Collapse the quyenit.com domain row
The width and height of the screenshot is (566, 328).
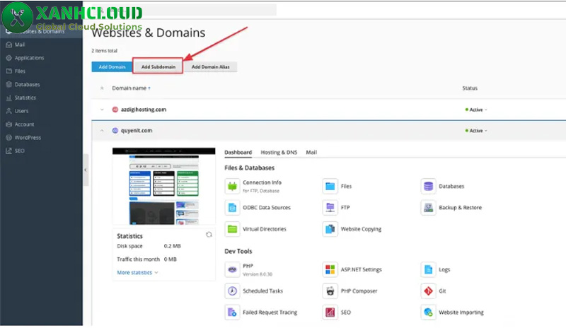pyautogui.click(x=102, y=131)
